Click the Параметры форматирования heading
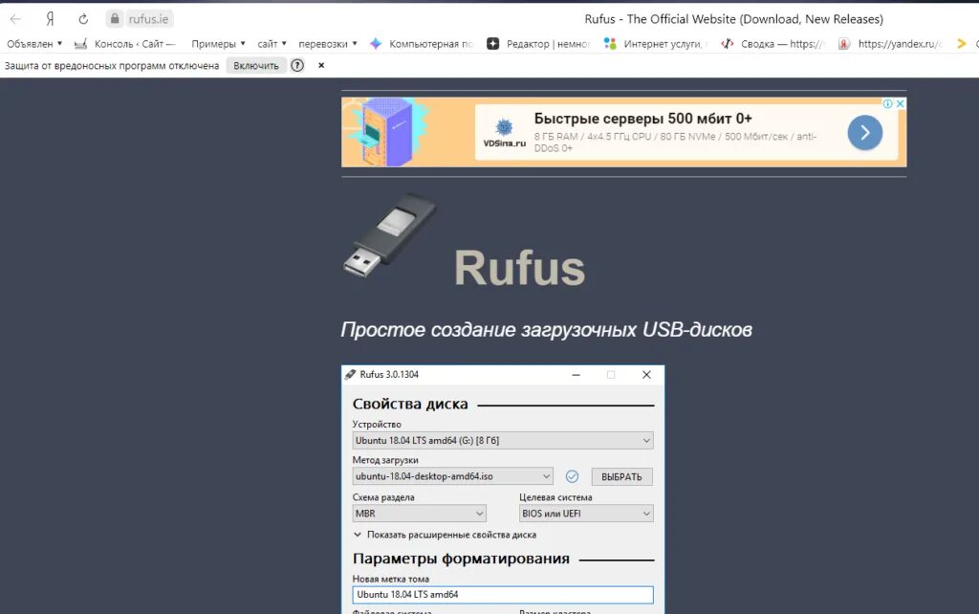The image size is (979, 614). pos(461,559)
